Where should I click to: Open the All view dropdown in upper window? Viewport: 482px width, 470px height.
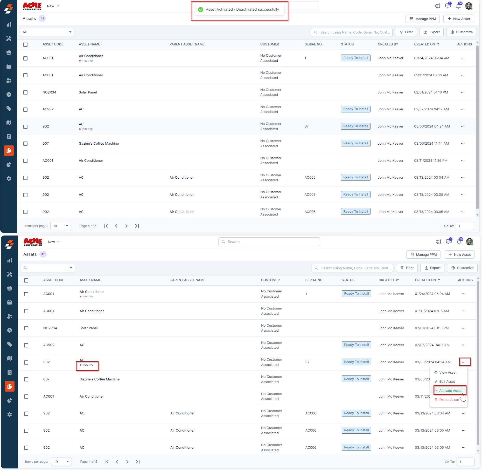coord(47,32)
